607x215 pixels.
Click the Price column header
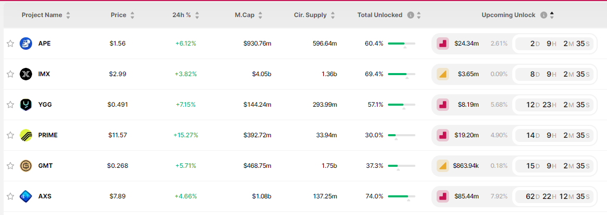point(119,15)
